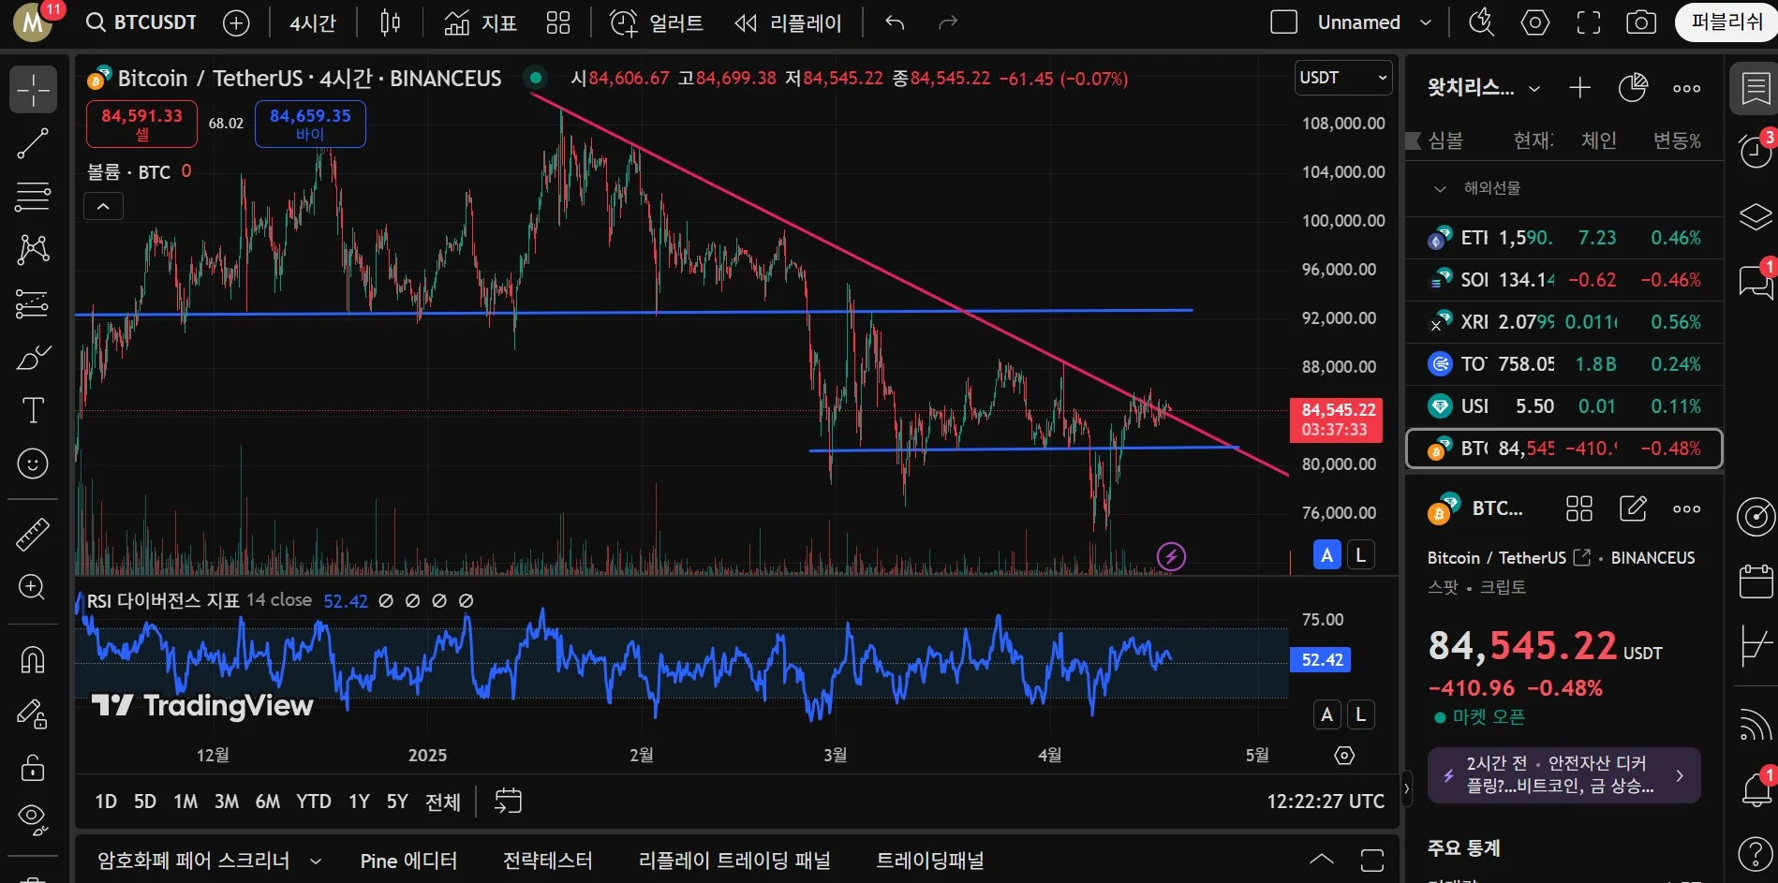Open time axis settings gear
The width and height of the screenshot is (1778, 883).
click(x=1344, y=756)
